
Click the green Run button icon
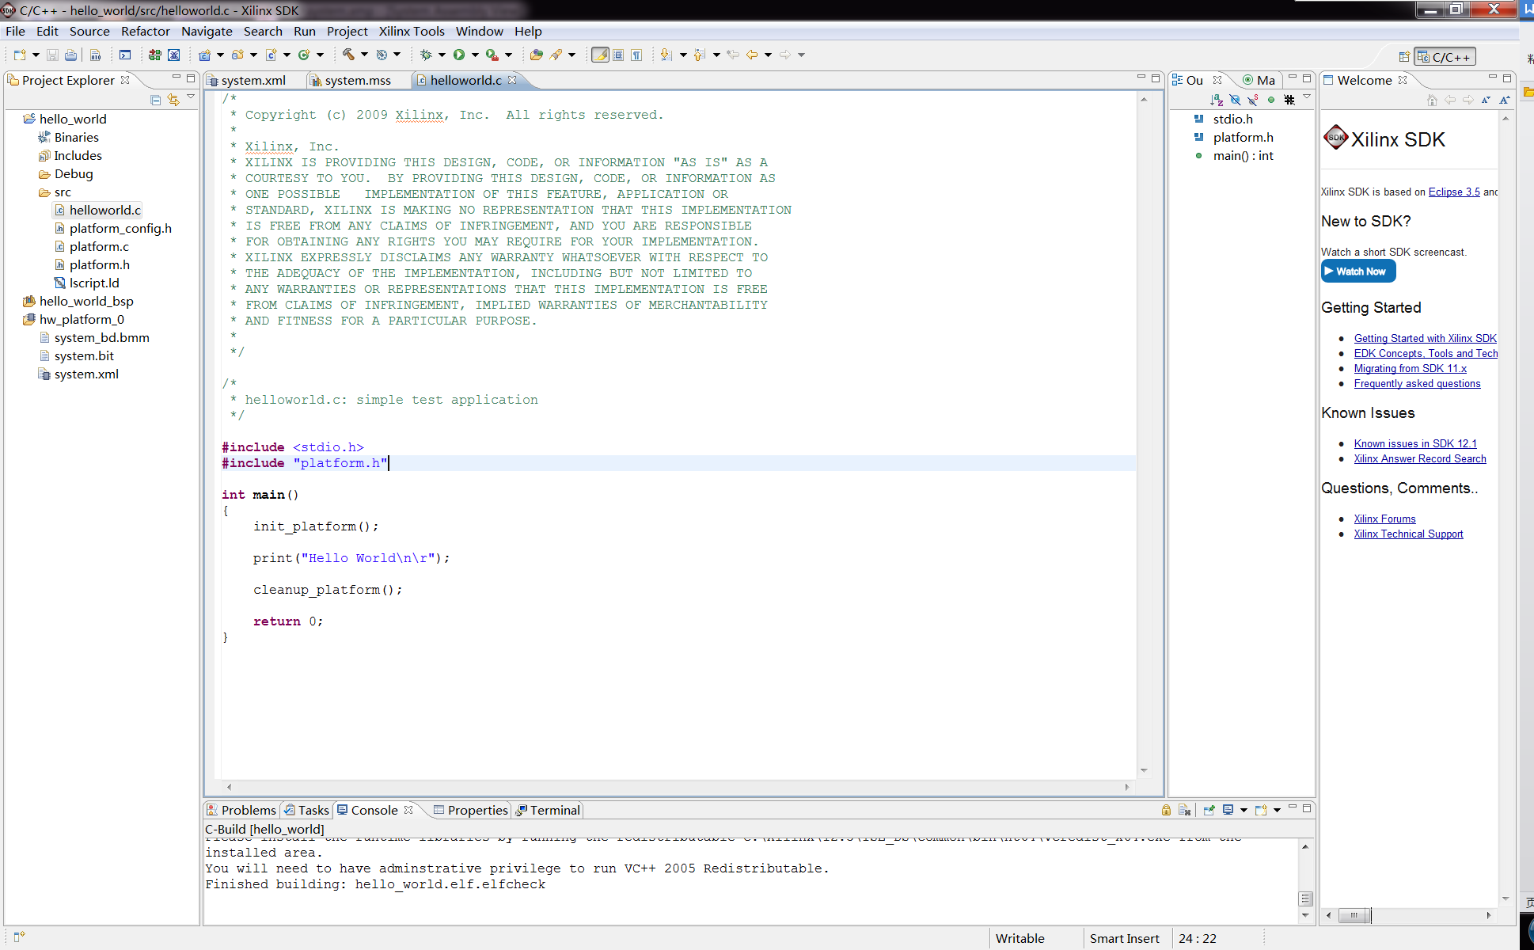[459, 55]
